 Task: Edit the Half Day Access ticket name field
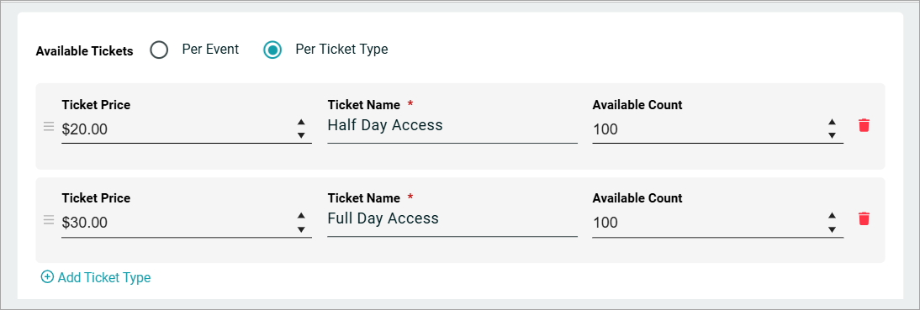coord(452,125)
